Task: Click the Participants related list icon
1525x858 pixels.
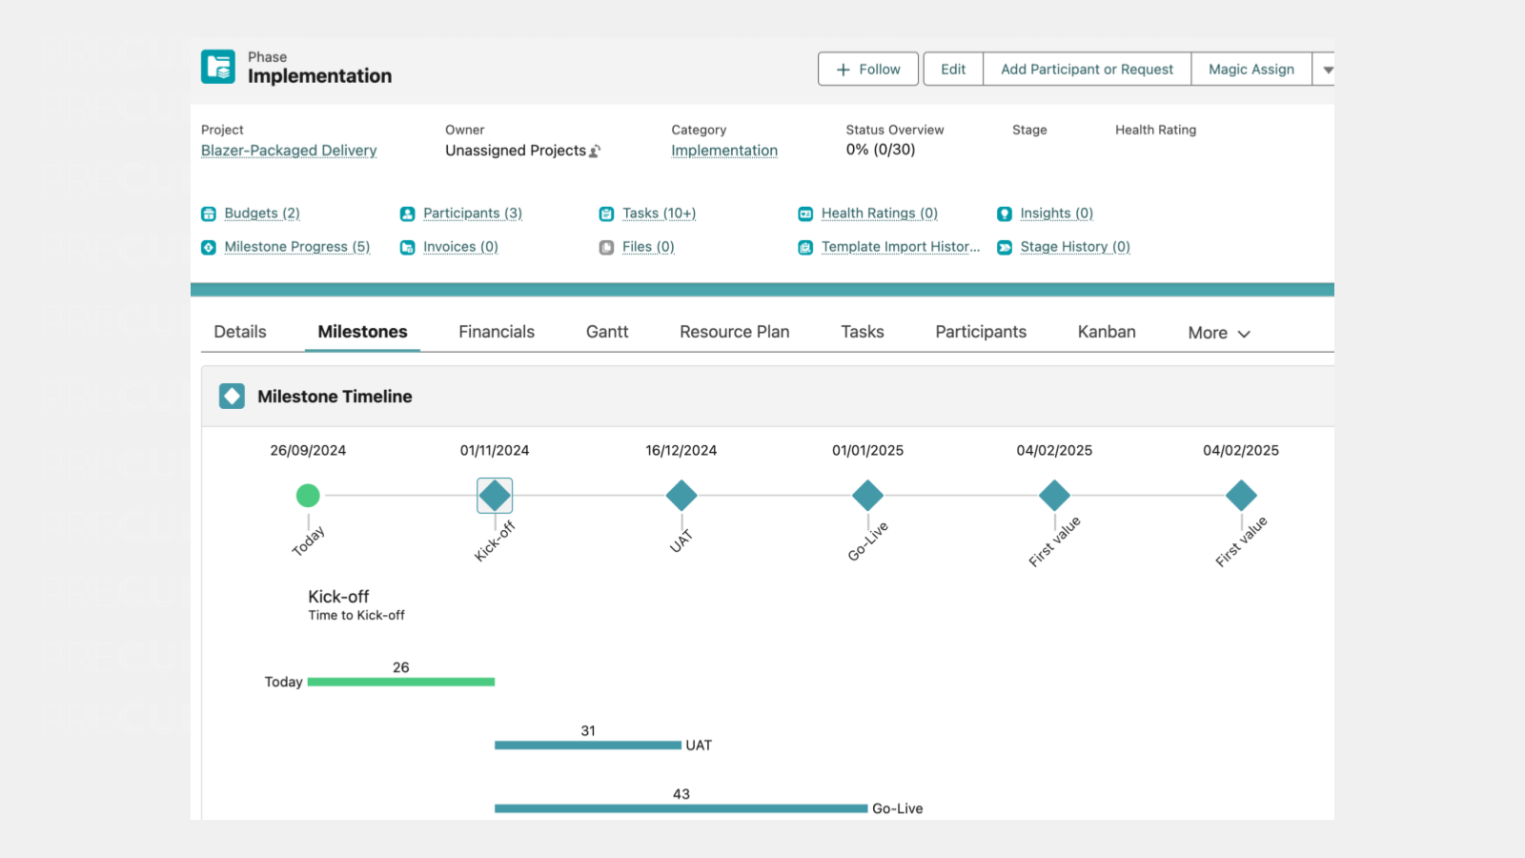Action: coord(408,214)
